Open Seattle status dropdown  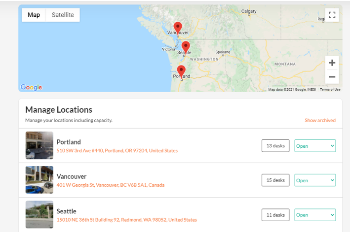click(x=315, y=215)
